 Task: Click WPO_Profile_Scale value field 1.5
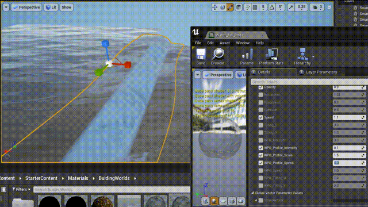coord(349,155)
